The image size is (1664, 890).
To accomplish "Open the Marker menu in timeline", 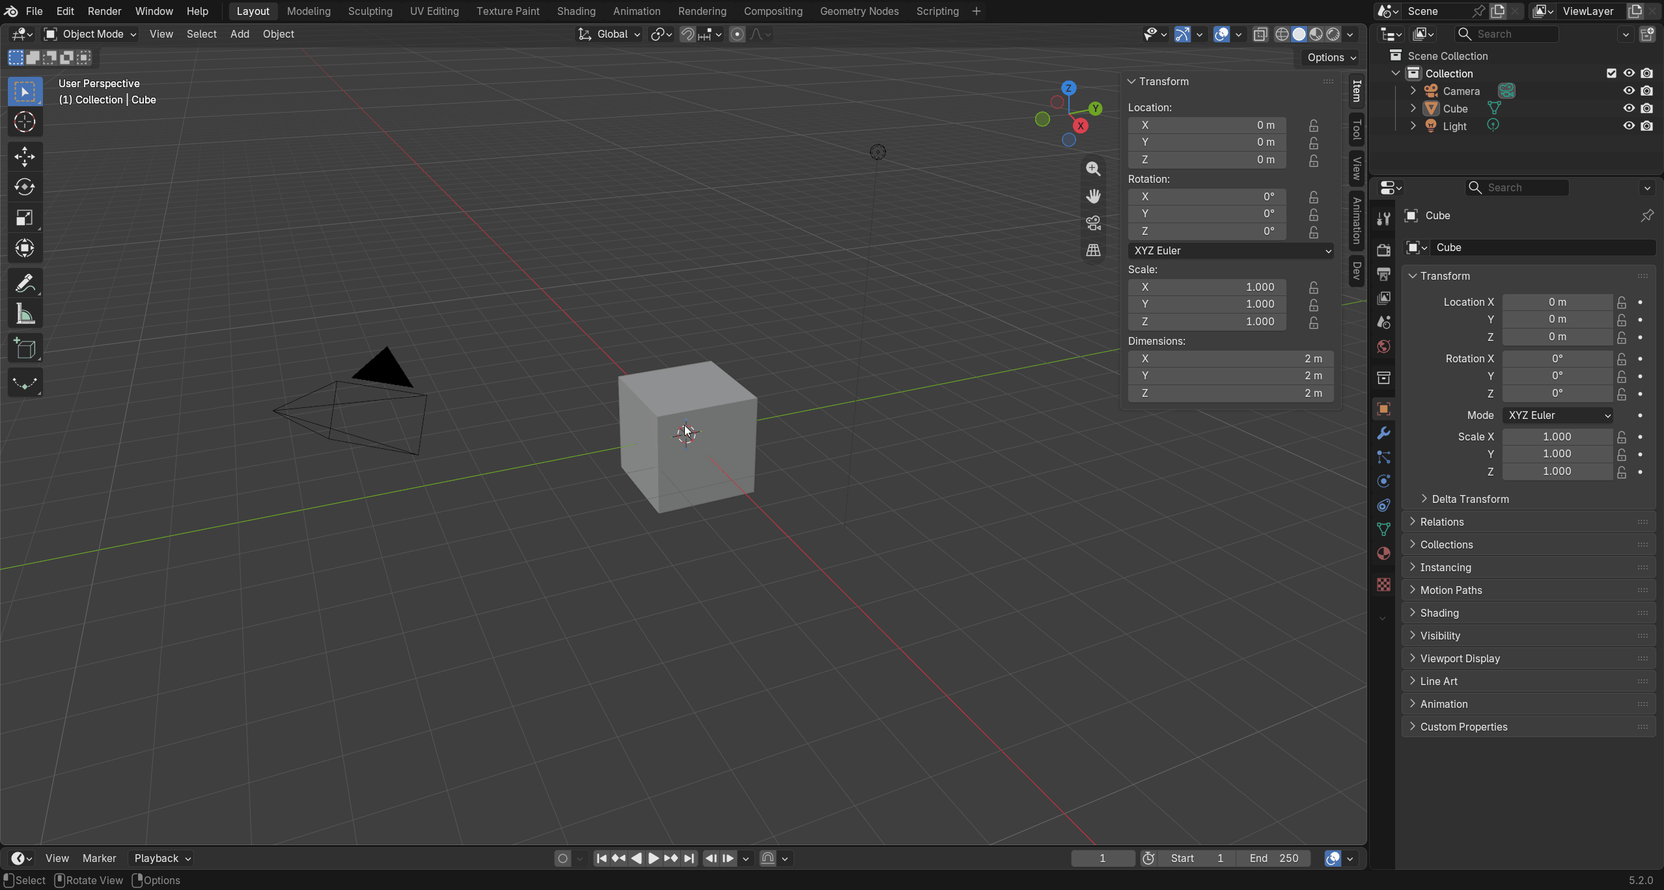I will point(99,858).
